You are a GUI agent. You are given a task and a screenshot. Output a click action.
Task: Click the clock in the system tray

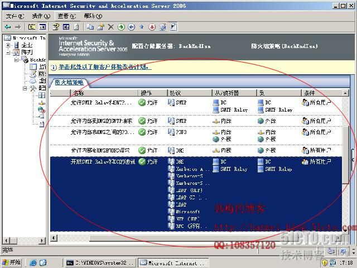(x=346, y=263)
